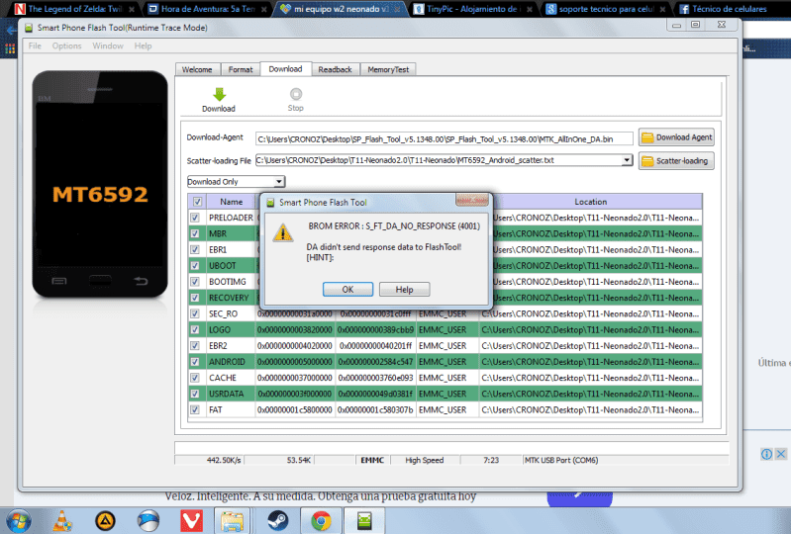791x534 pixels.
Task: Uncheck the CACHE partition checkbox
Action: (x=195, y=378)
